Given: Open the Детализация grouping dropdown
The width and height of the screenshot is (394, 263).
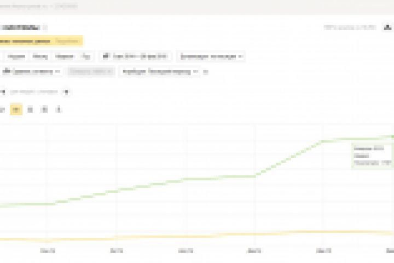Looking at the screenshot, I should [x=211, y=56].
